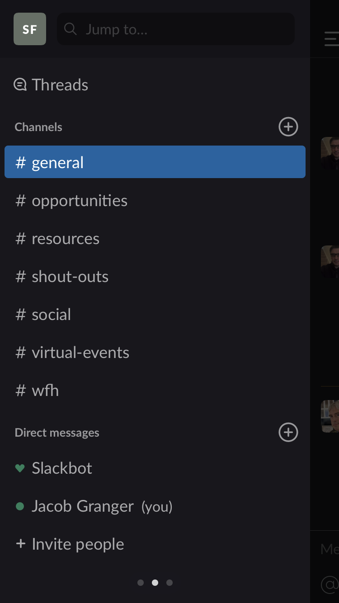This screenshot has height=603, width=339.
Task: Click the Jump to search field
Action: click(x=176, y=29)
